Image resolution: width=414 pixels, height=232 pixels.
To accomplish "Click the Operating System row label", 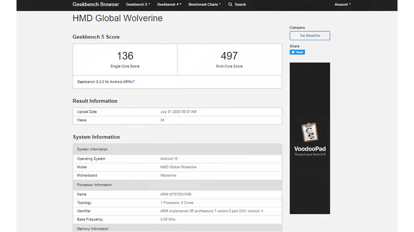I will [x=91, y=159].
